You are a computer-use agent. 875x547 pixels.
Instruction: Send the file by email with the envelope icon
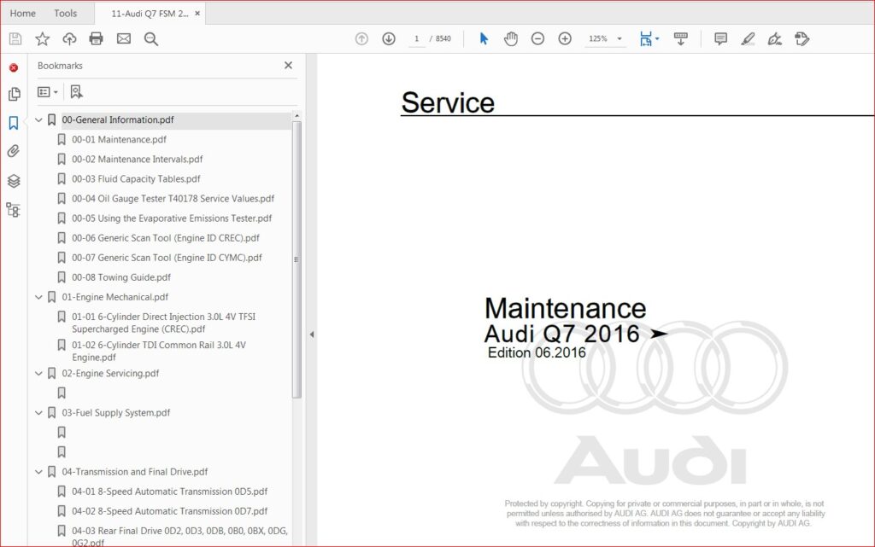click(124, 38)
